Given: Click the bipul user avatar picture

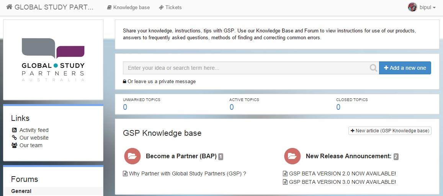Looking at the screenshot, I should point(412,7).
